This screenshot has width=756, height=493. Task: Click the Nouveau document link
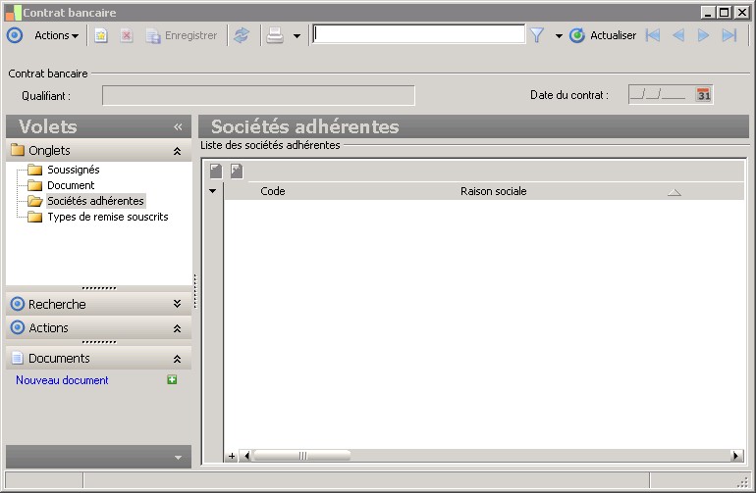tap(62, 380)
